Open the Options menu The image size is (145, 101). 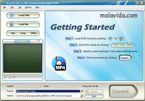(x=28, y=7)
